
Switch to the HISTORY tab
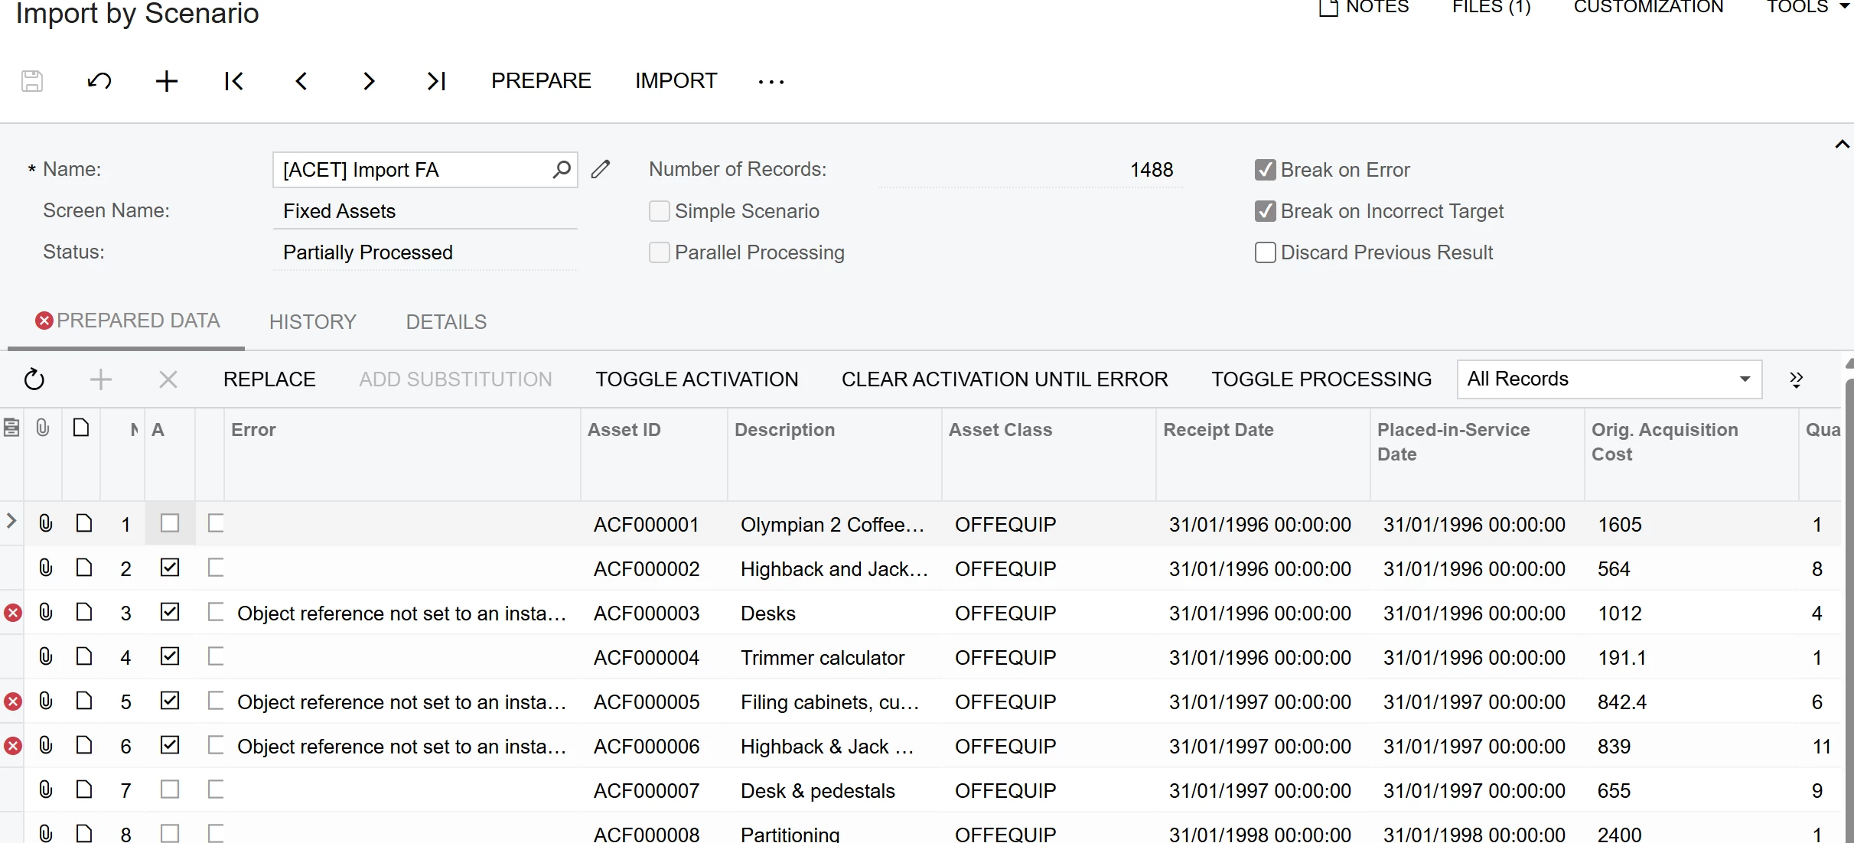click(313, 322)
